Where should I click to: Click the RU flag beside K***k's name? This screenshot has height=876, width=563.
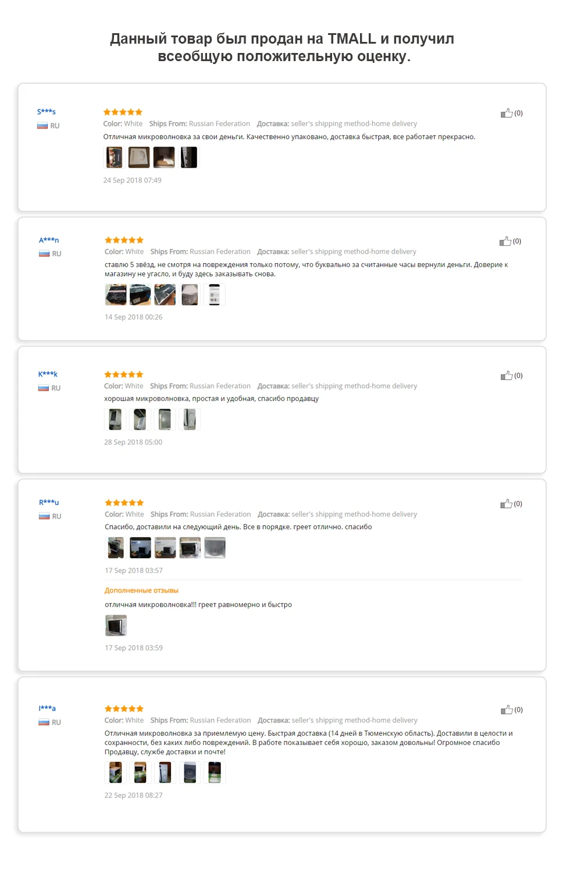44,388
